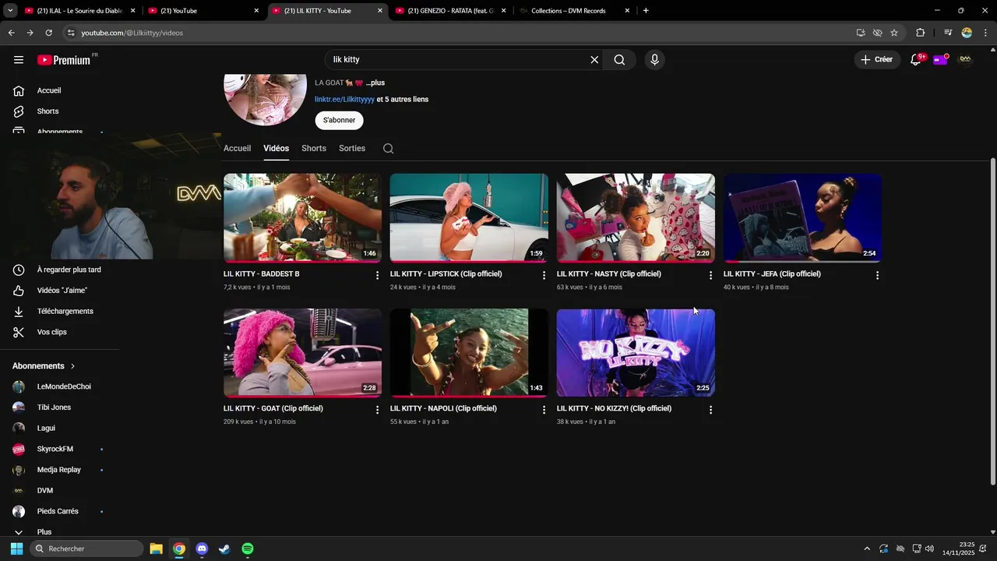
Task: Open the YouTube hamburger guide menu
Action: (19, 59)
